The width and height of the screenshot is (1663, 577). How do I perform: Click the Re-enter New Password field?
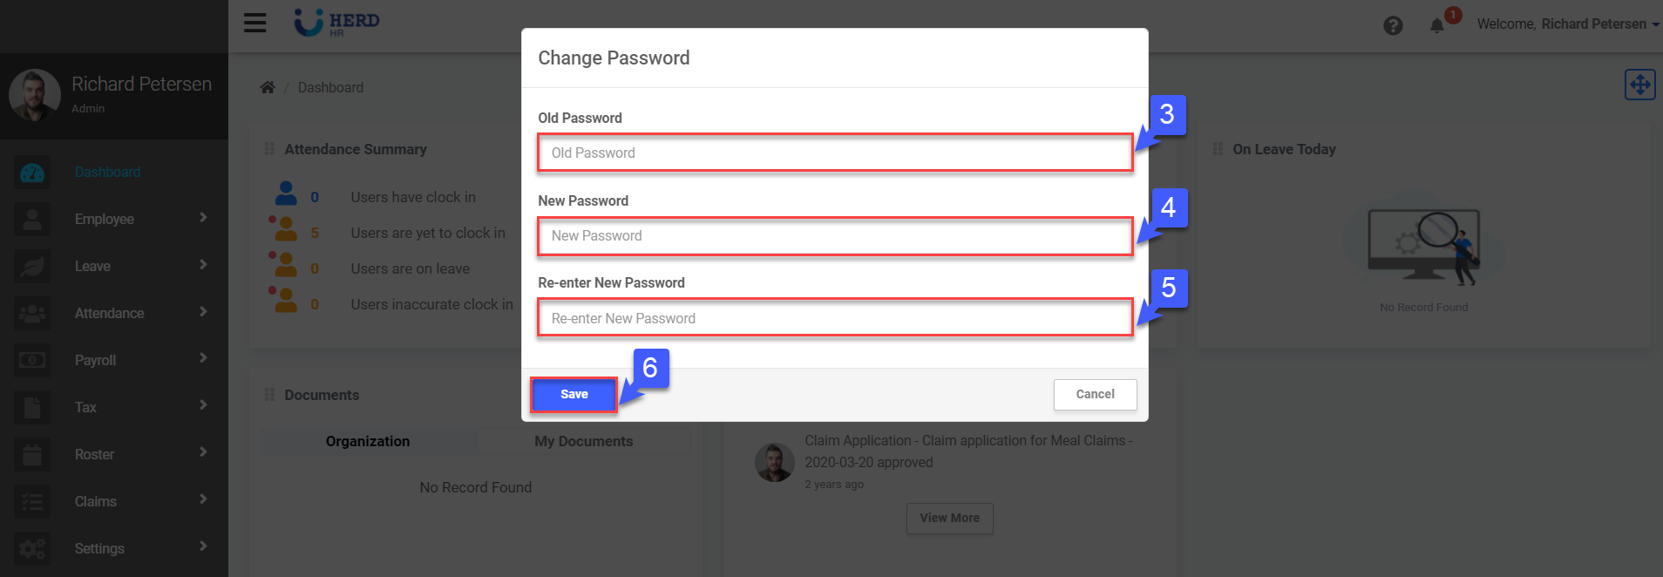[834, 318]
